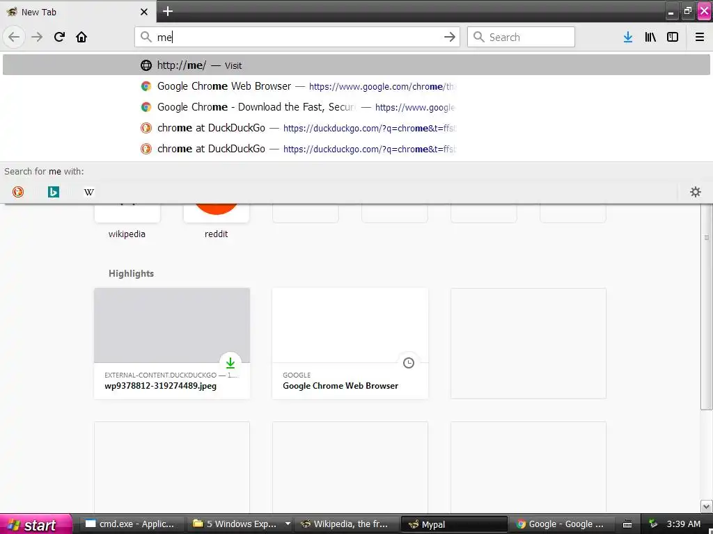This screenshot has width=713, height=534.
Task: Click the page vertical scrollbar thumb
Action: click(706, 307)
